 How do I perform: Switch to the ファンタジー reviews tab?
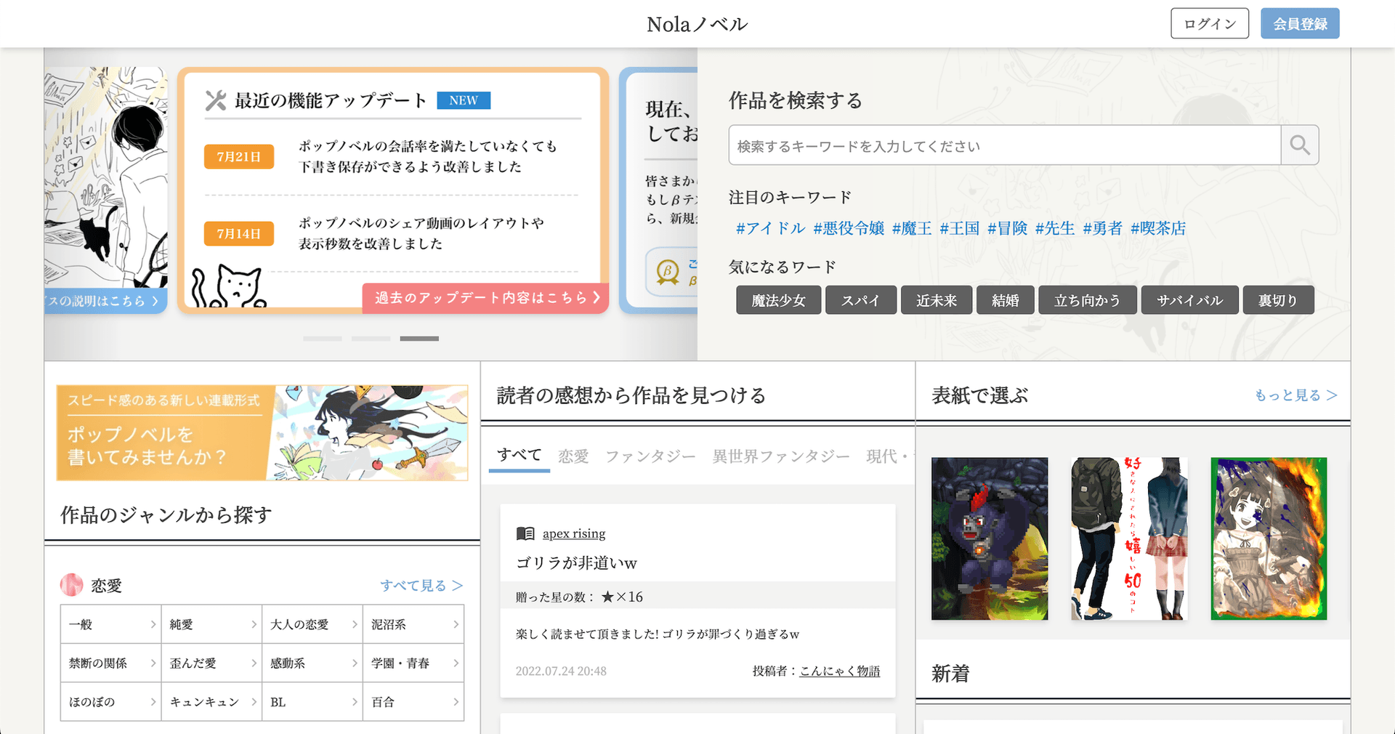(x=649, y=456)
